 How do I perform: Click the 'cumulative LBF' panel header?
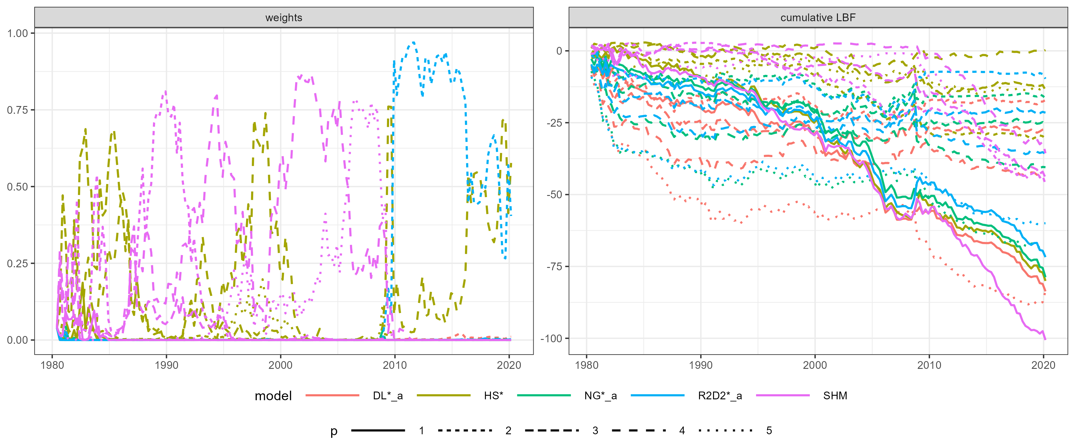pyautogui.click(x=818, y=18)
